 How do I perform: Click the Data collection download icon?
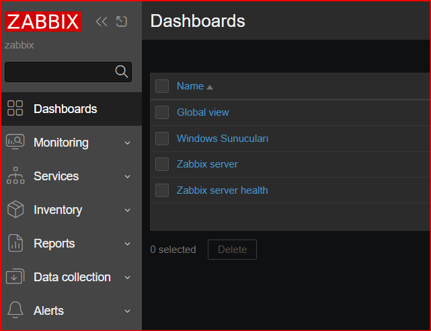point(15,277)
